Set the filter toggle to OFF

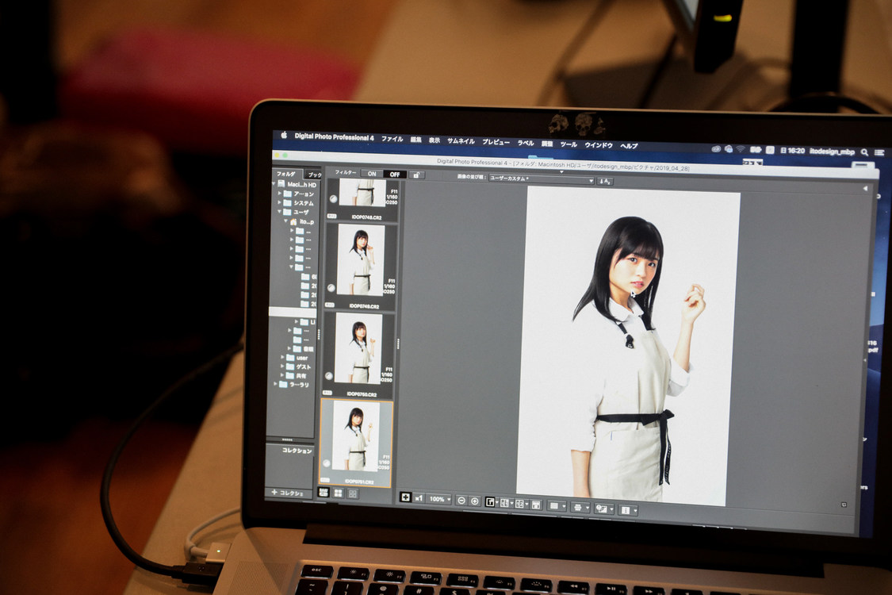click(394, 174)
